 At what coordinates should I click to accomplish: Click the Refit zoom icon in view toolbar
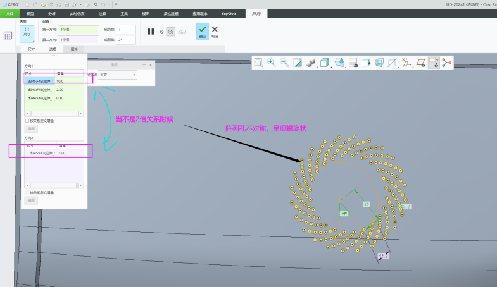(x=258, y=63)
